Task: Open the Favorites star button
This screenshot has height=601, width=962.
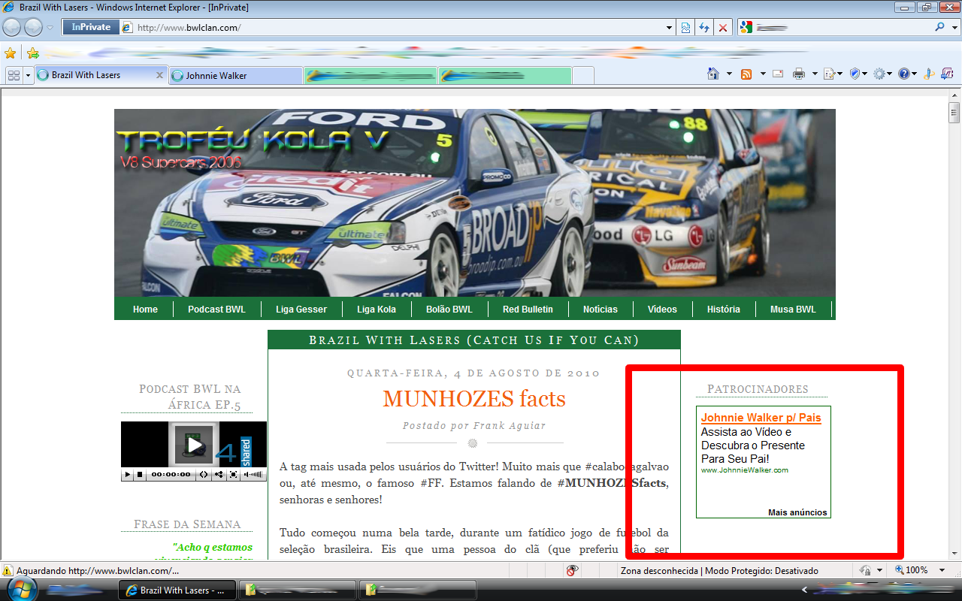Action: [x=11, y=53]
